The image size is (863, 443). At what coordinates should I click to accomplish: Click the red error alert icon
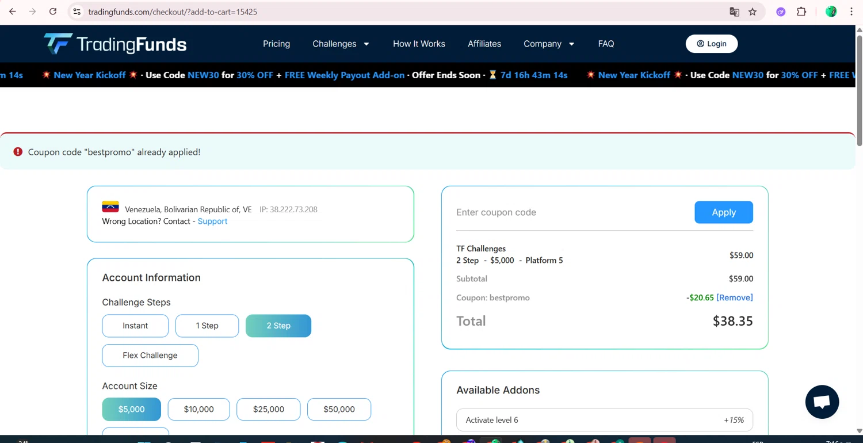[x=18, y=152]
